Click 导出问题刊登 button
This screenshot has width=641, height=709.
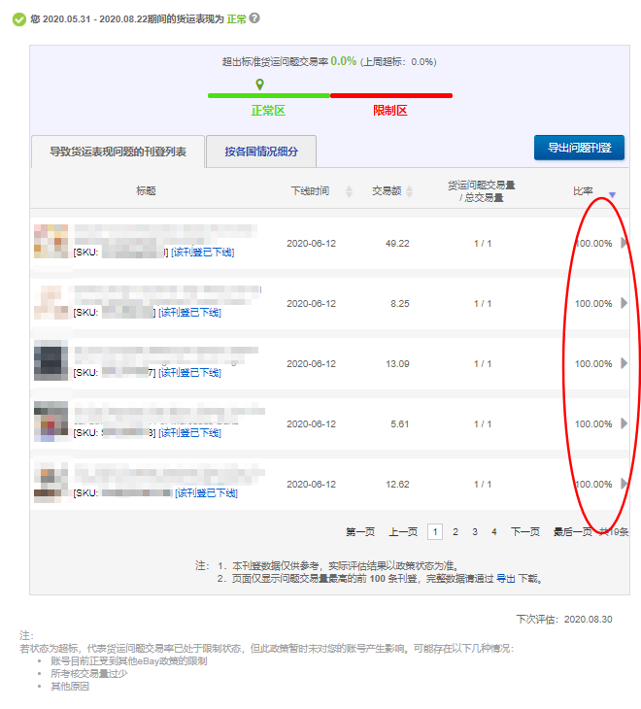pos(579,148)
